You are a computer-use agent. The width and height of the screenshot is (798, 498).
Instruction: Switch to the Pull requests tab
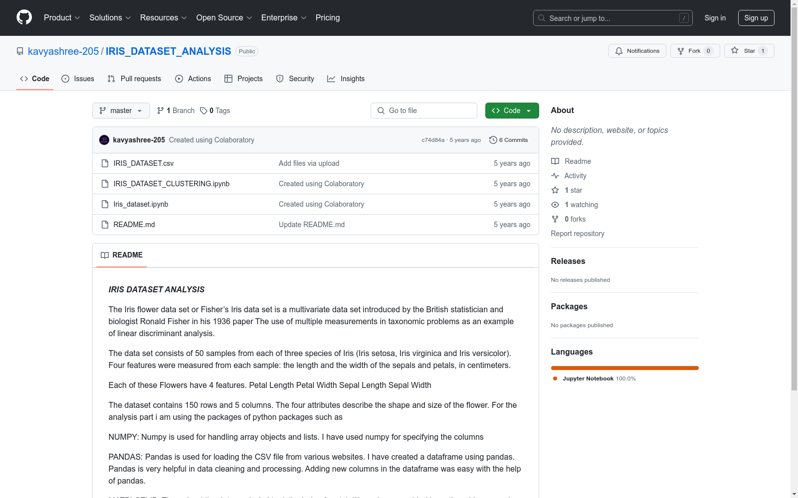tap(134, 79)
